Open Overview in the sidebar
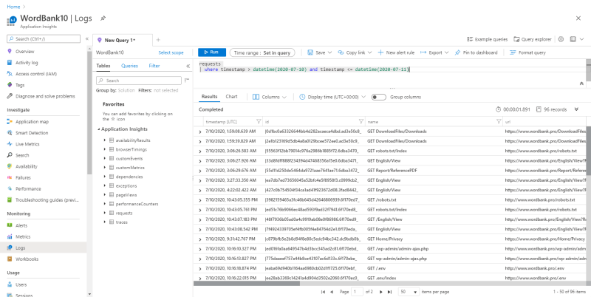This screenshot has width=591, height=297. pyautogui.click(x=25, y=51)
